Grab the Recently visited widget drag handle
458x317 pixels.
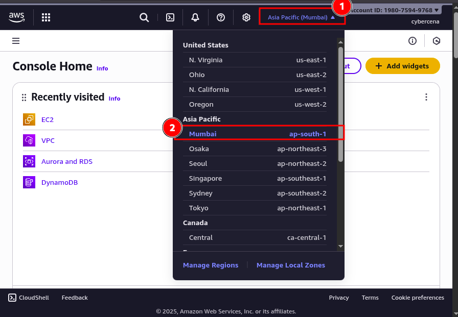24,97
